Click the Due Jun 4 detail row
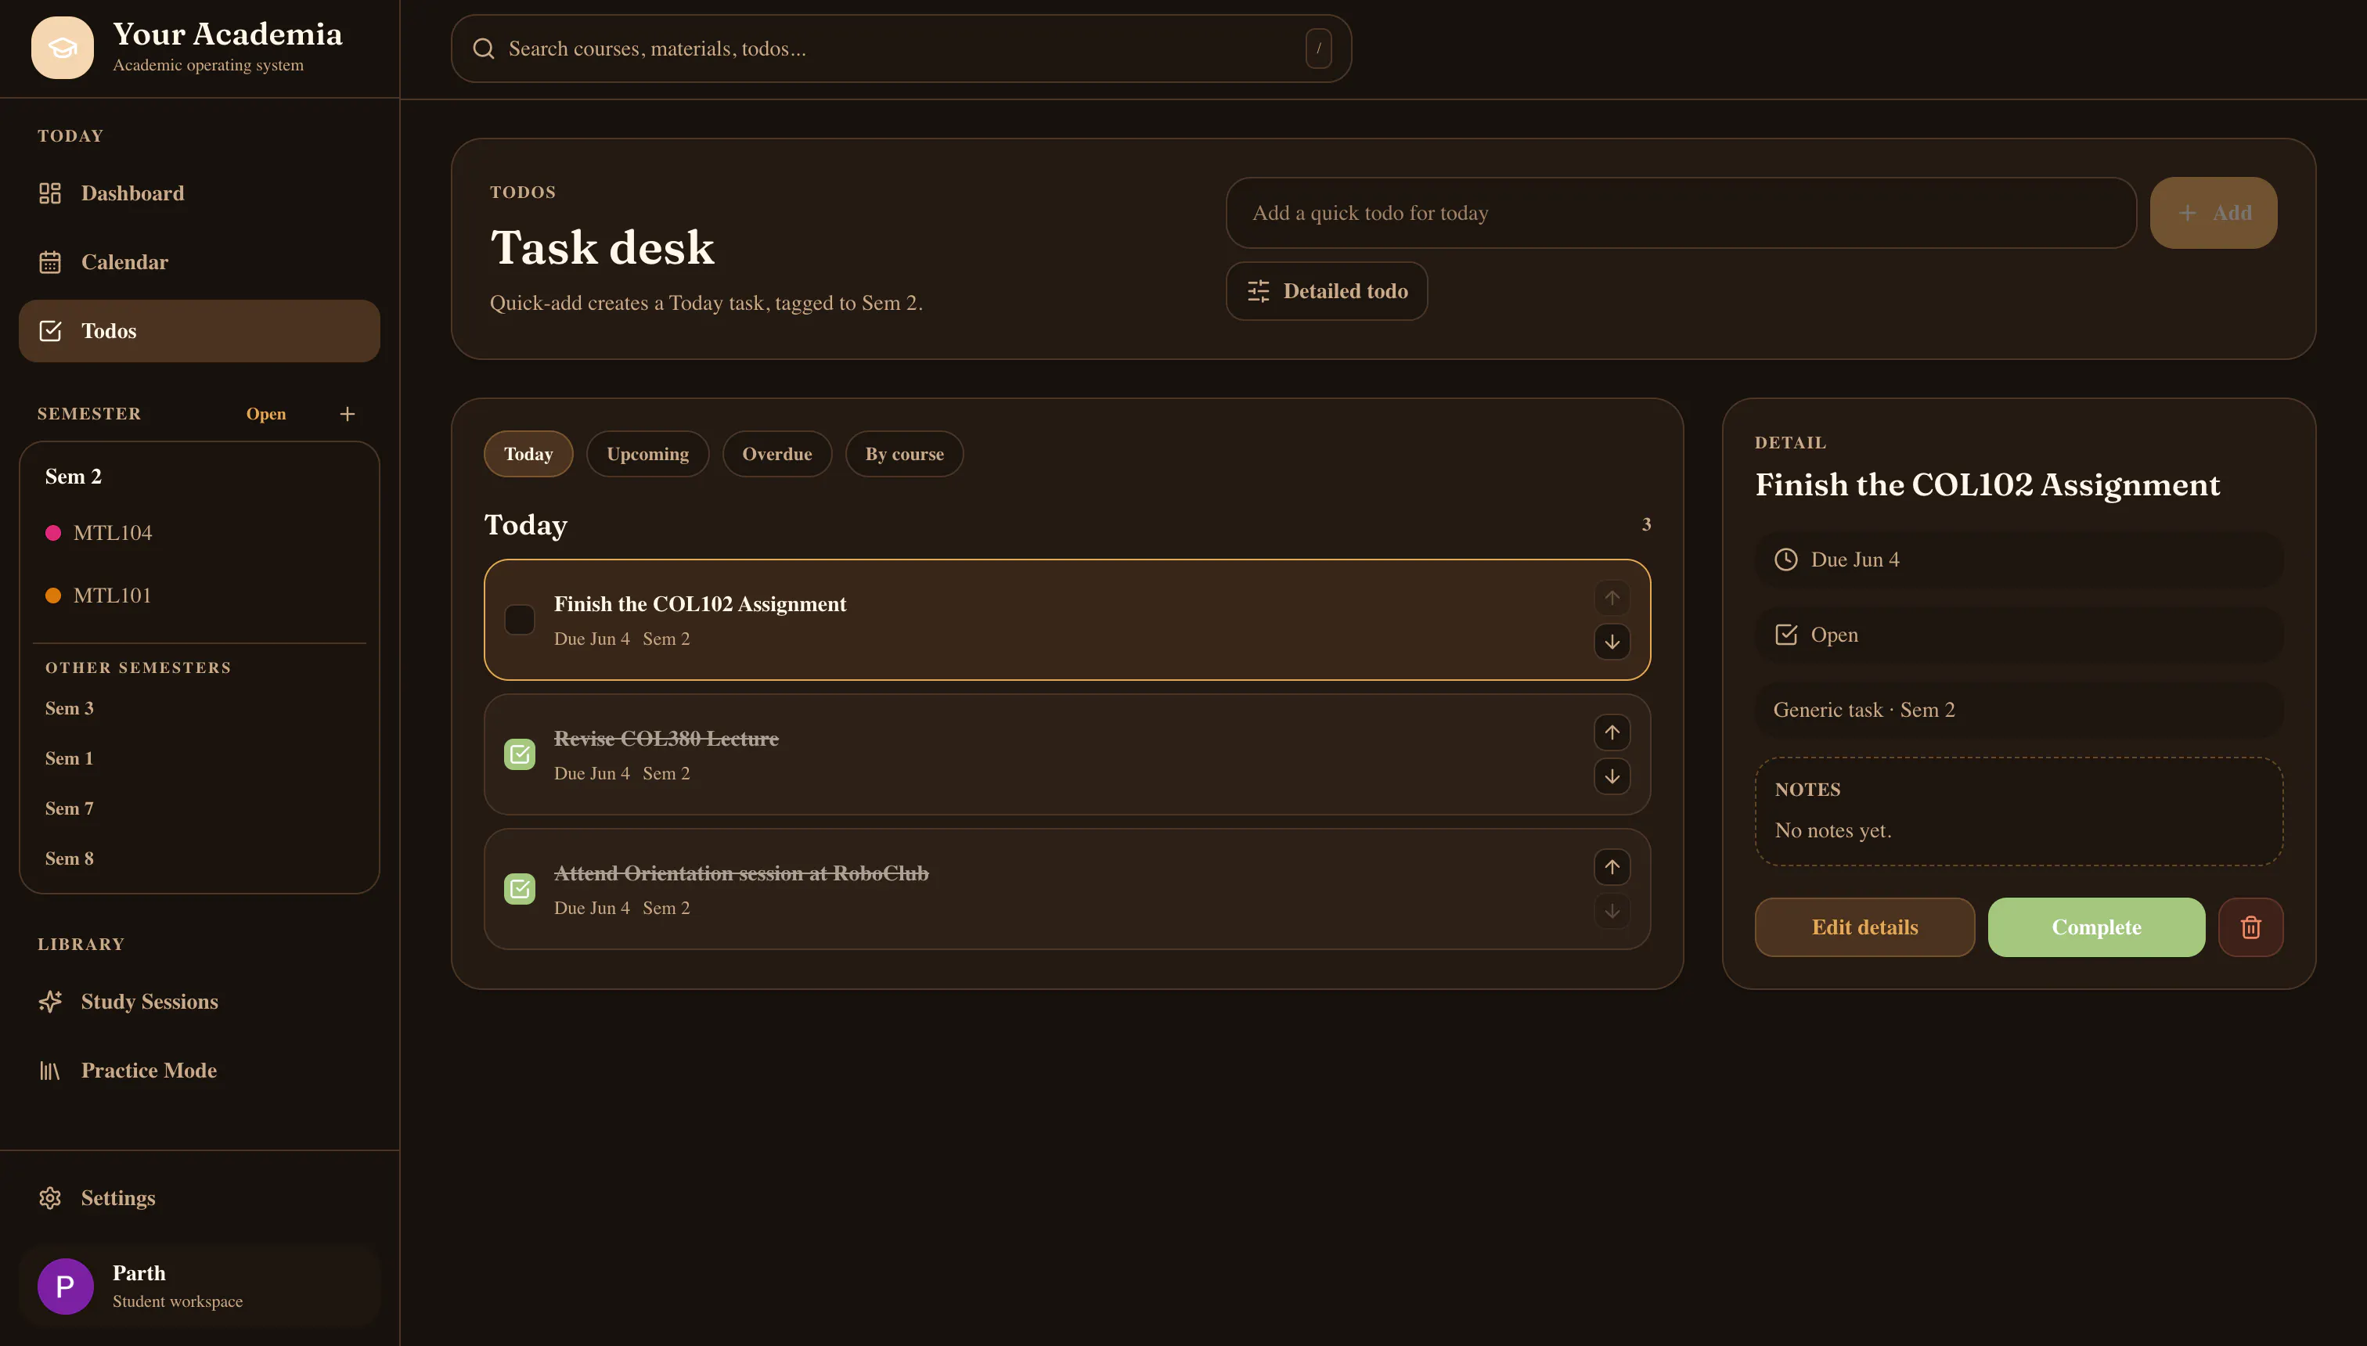The image size is (2367, 1346). point(2019,560)
